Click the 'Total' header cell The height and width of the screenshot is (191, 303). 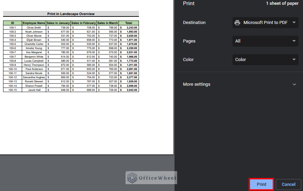pos(129,23)
